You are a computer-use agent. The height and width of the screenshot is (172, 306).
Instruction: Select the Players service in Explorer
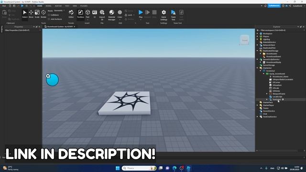pos(266,36)
